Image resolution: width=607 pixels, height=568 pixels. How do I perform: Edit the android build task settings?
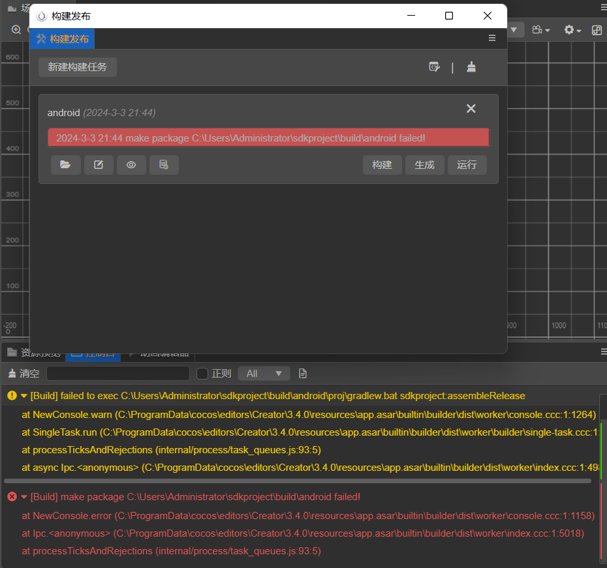99,165
